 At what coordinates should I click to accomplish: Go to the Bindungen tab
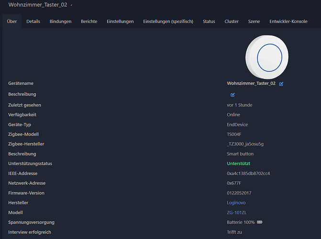coord(60,22)
